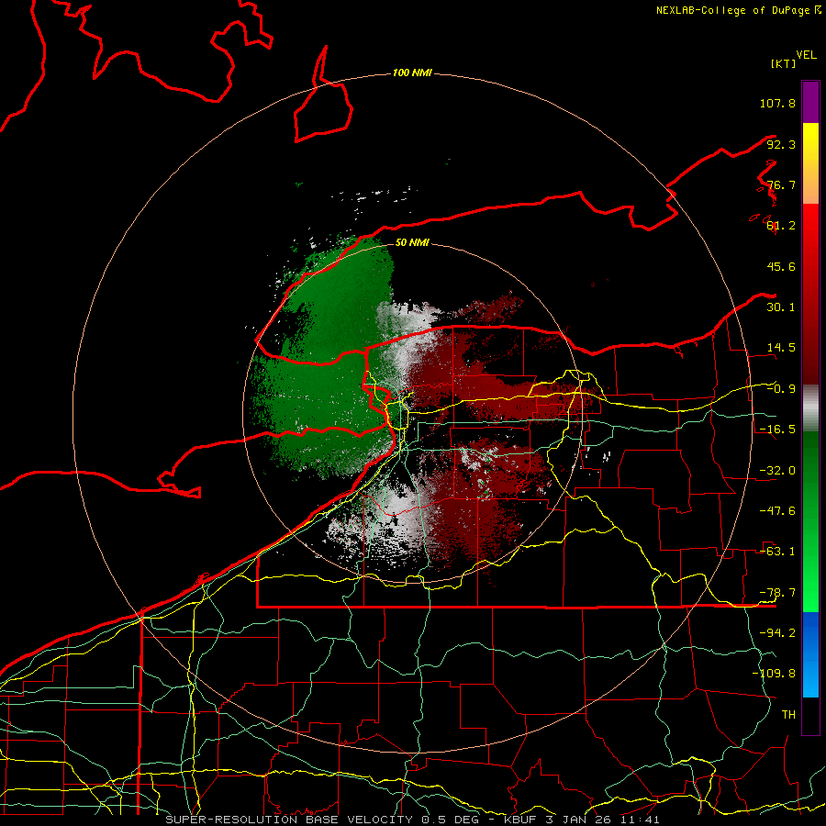Click the 92.3 legend value

(x=781, y=144)
